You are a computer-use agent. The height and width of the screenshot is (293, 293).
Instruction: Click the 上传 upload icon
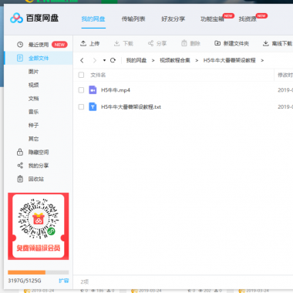tap(83, 43)
